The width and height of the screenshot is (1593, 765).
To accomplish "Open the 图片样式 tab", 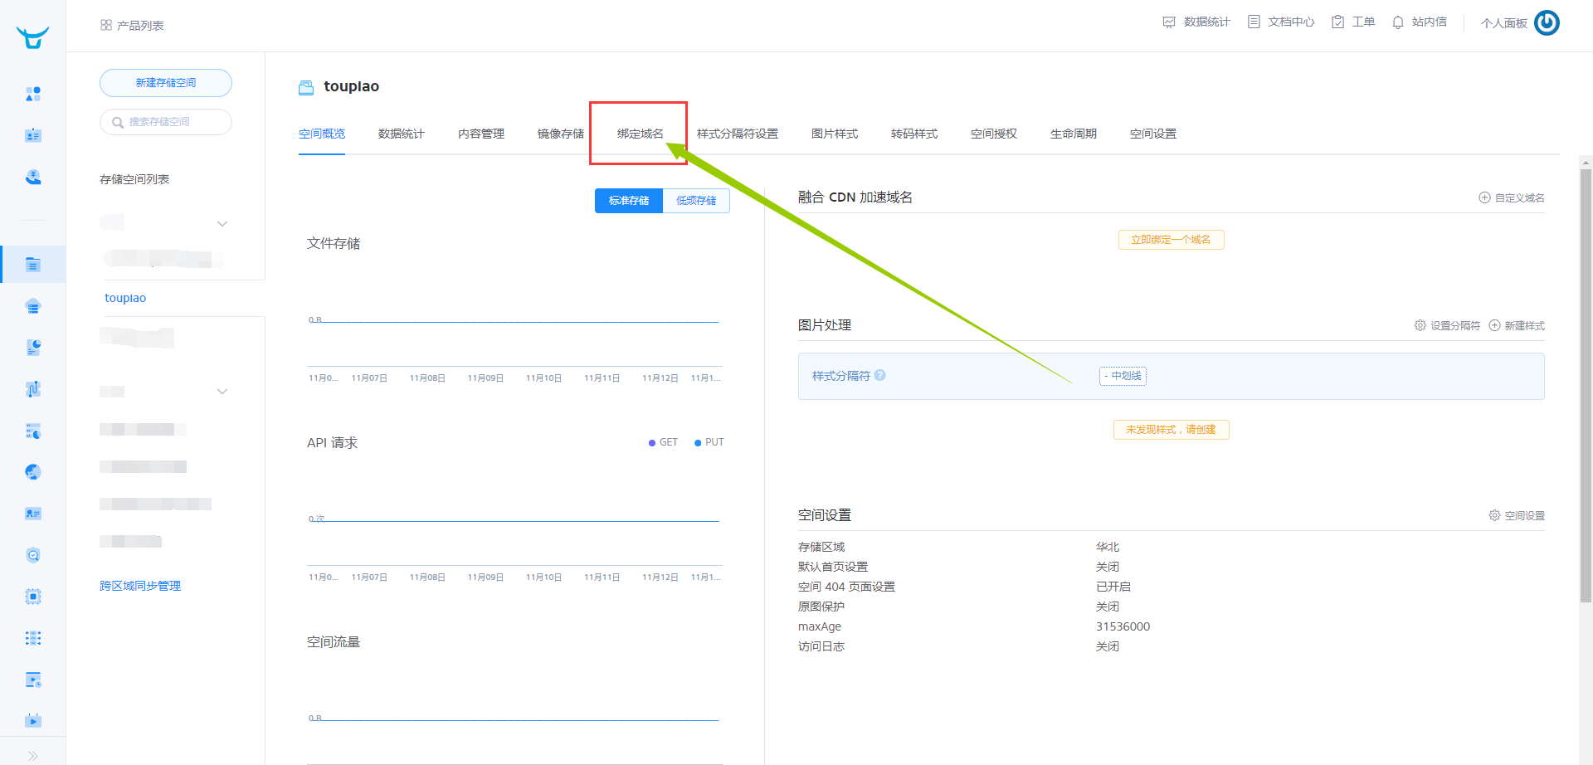I will click(835, 134).
